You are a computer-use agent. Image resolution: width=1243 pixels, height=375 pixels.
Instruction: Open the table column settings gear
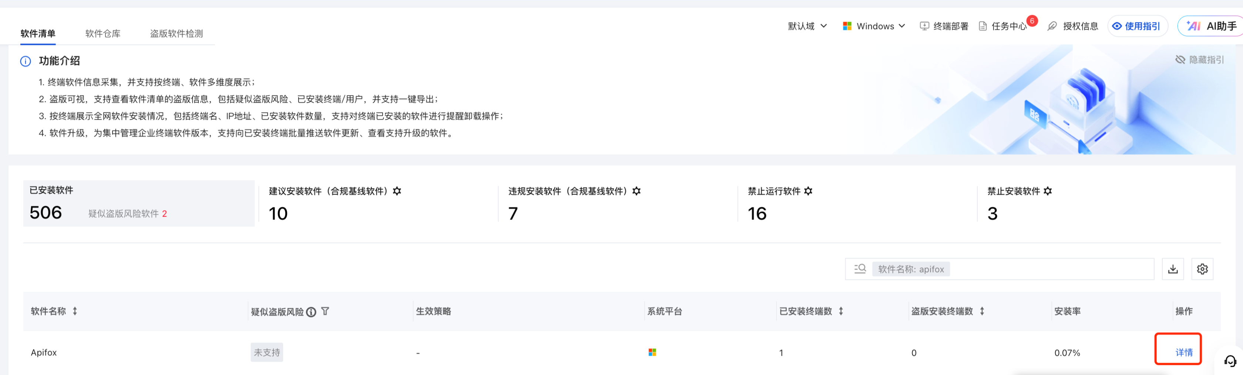(x=1202, y=269)
